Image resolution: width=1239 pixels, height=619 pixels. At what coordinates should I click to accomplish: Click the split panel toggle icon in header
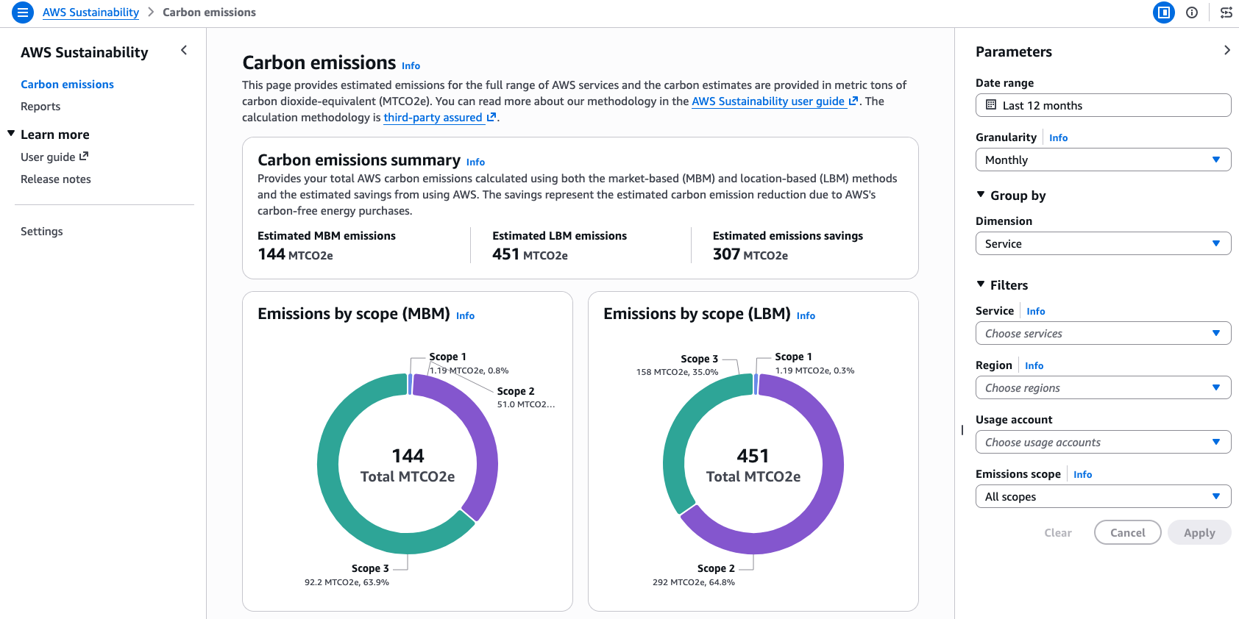tap(1164, 12)
